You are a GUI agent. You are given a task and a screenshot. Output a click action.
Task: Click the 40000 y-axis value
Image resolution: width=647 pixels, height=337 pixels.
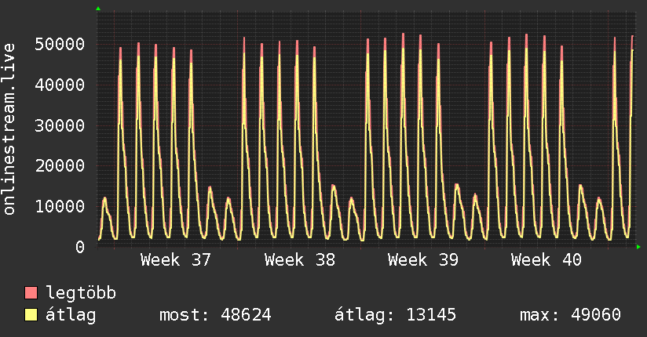pos(60,85)
